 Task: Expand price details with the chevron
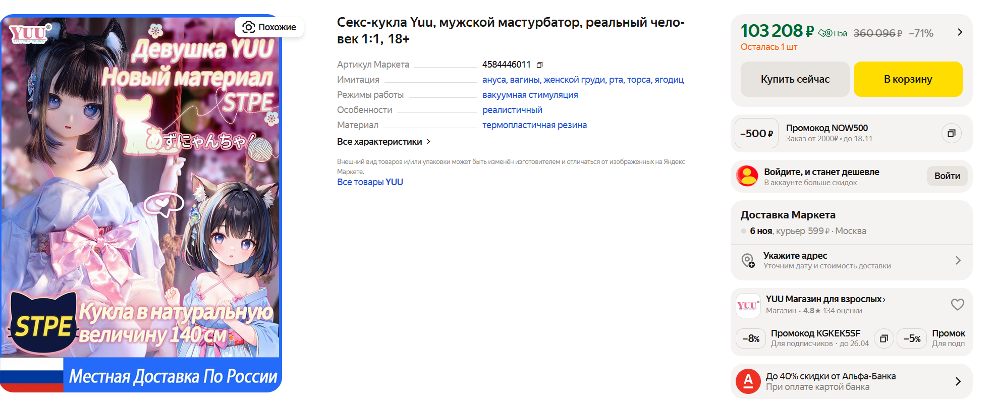[960, 32]
